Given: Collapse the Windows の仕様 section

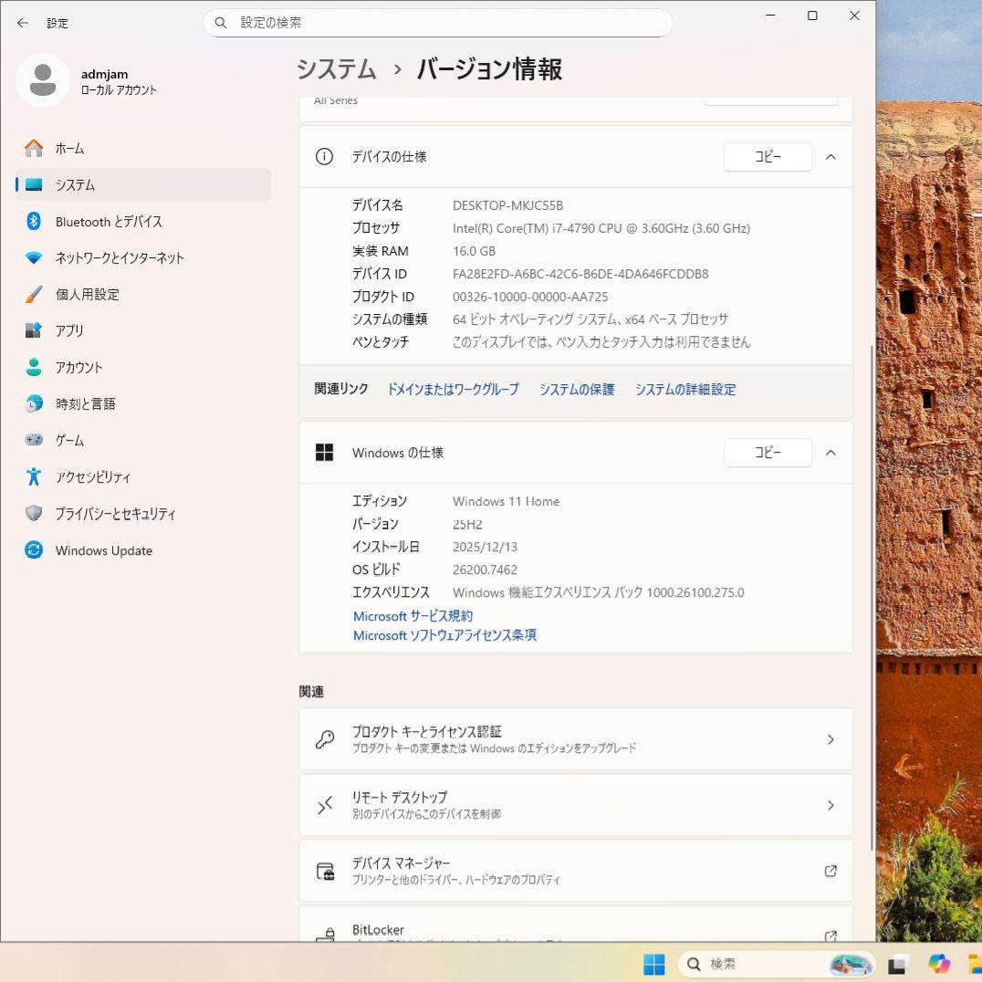Looking at the screenshot, I should (x=831, y=452).
